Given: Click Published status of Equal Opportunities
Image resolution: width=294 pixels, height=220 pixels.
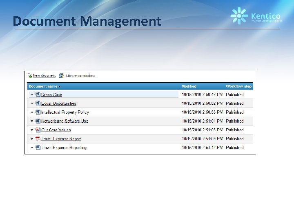Looking at the screenshot, I should pos(235,103).
